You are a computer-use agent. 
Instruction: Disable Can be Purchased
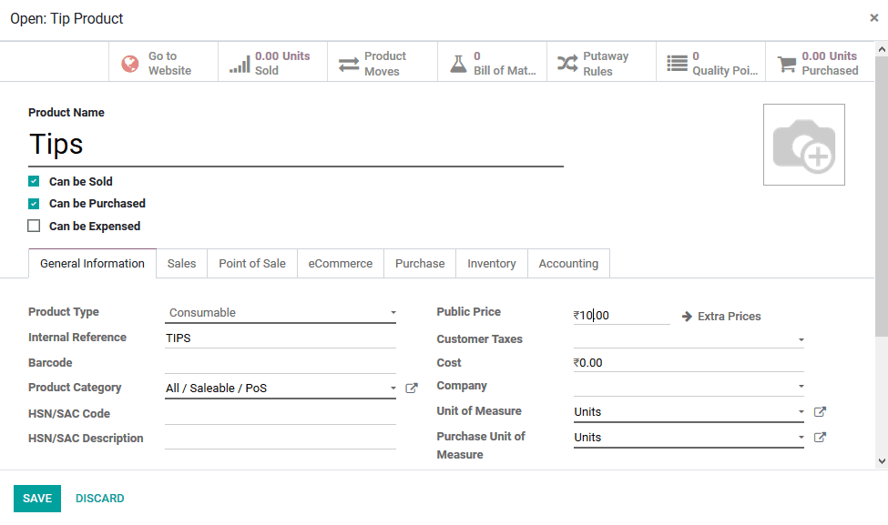click(x=34, y=203)
